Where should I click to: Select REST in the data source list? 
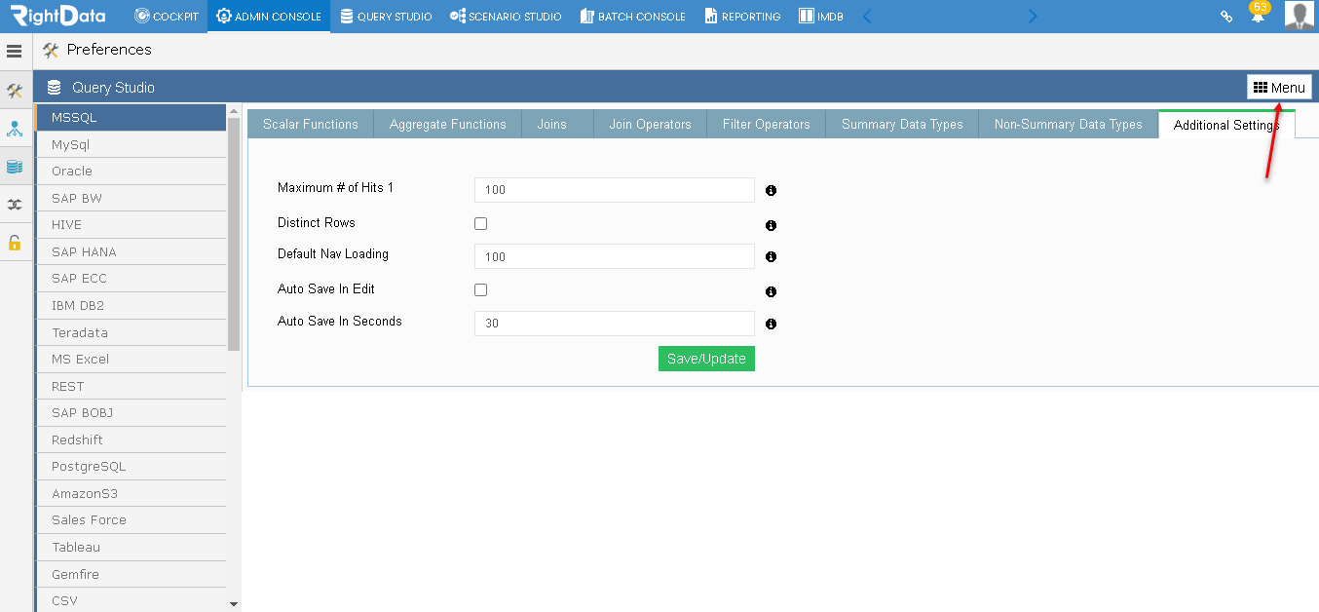(131, 386)
